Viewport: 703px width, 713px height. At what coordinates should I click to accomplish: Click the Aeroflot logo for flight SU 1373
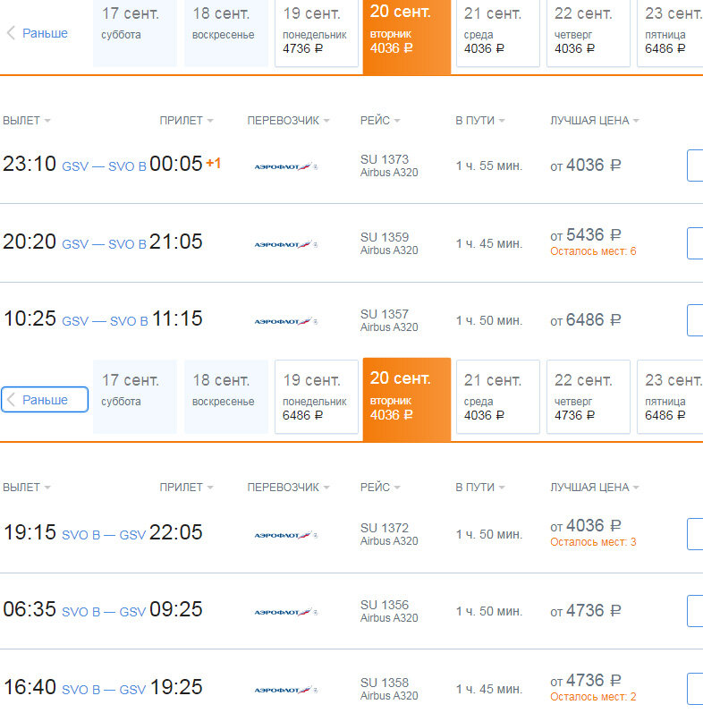coord(285,167)
